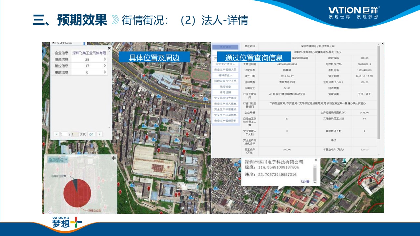
Task: Open the 安全生产管理人员 tab
Action: (x=225, y=69)
